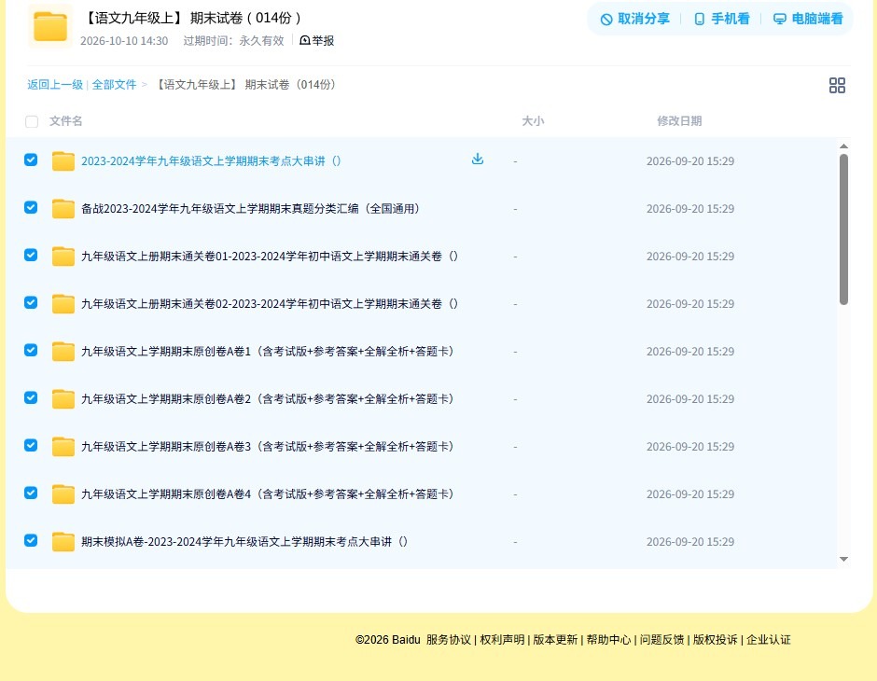Open 问题反馈 footer link

tap(661, 639)
